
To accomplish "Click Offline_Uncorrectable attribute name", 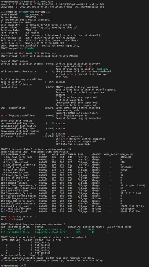I will tap(20, 198).
